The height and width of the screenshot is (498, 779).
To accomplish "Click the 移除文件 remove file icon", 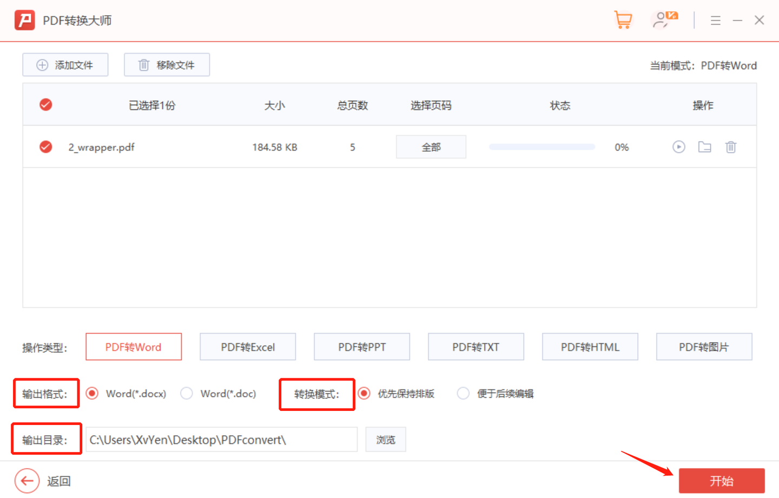I will coord(143,64).
